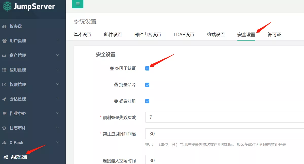This screenshot has width=304, height=164.
Task: Click the edit icon beside 权限管理
Action: pyautogui.click(x=4, y=85)
